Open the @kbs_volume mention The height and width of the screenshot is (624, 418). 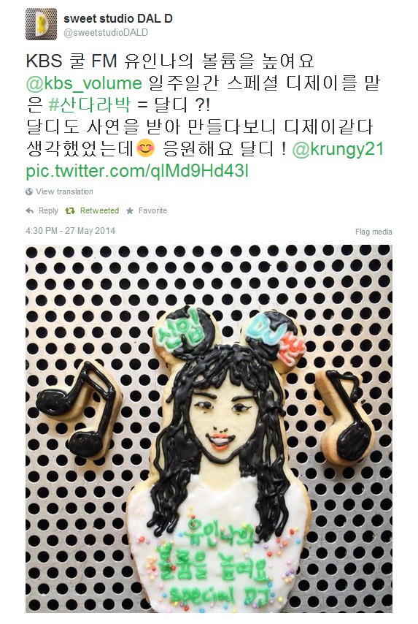(x=84, y=83)
